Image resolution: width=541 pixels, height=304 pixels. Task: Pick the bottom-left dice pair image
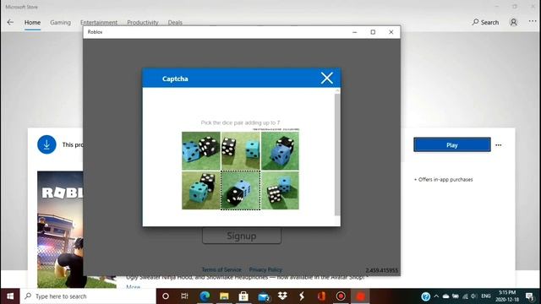[x=201, y=190]
